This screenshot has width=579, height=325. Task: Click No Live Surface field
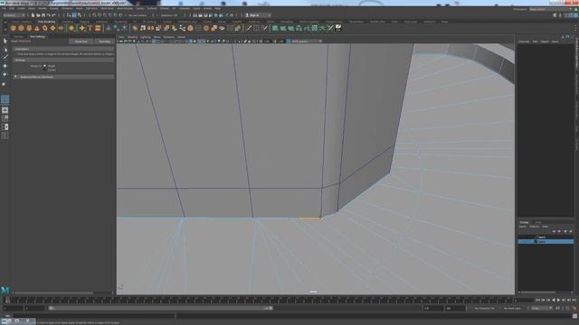click(x=138, y=15)
